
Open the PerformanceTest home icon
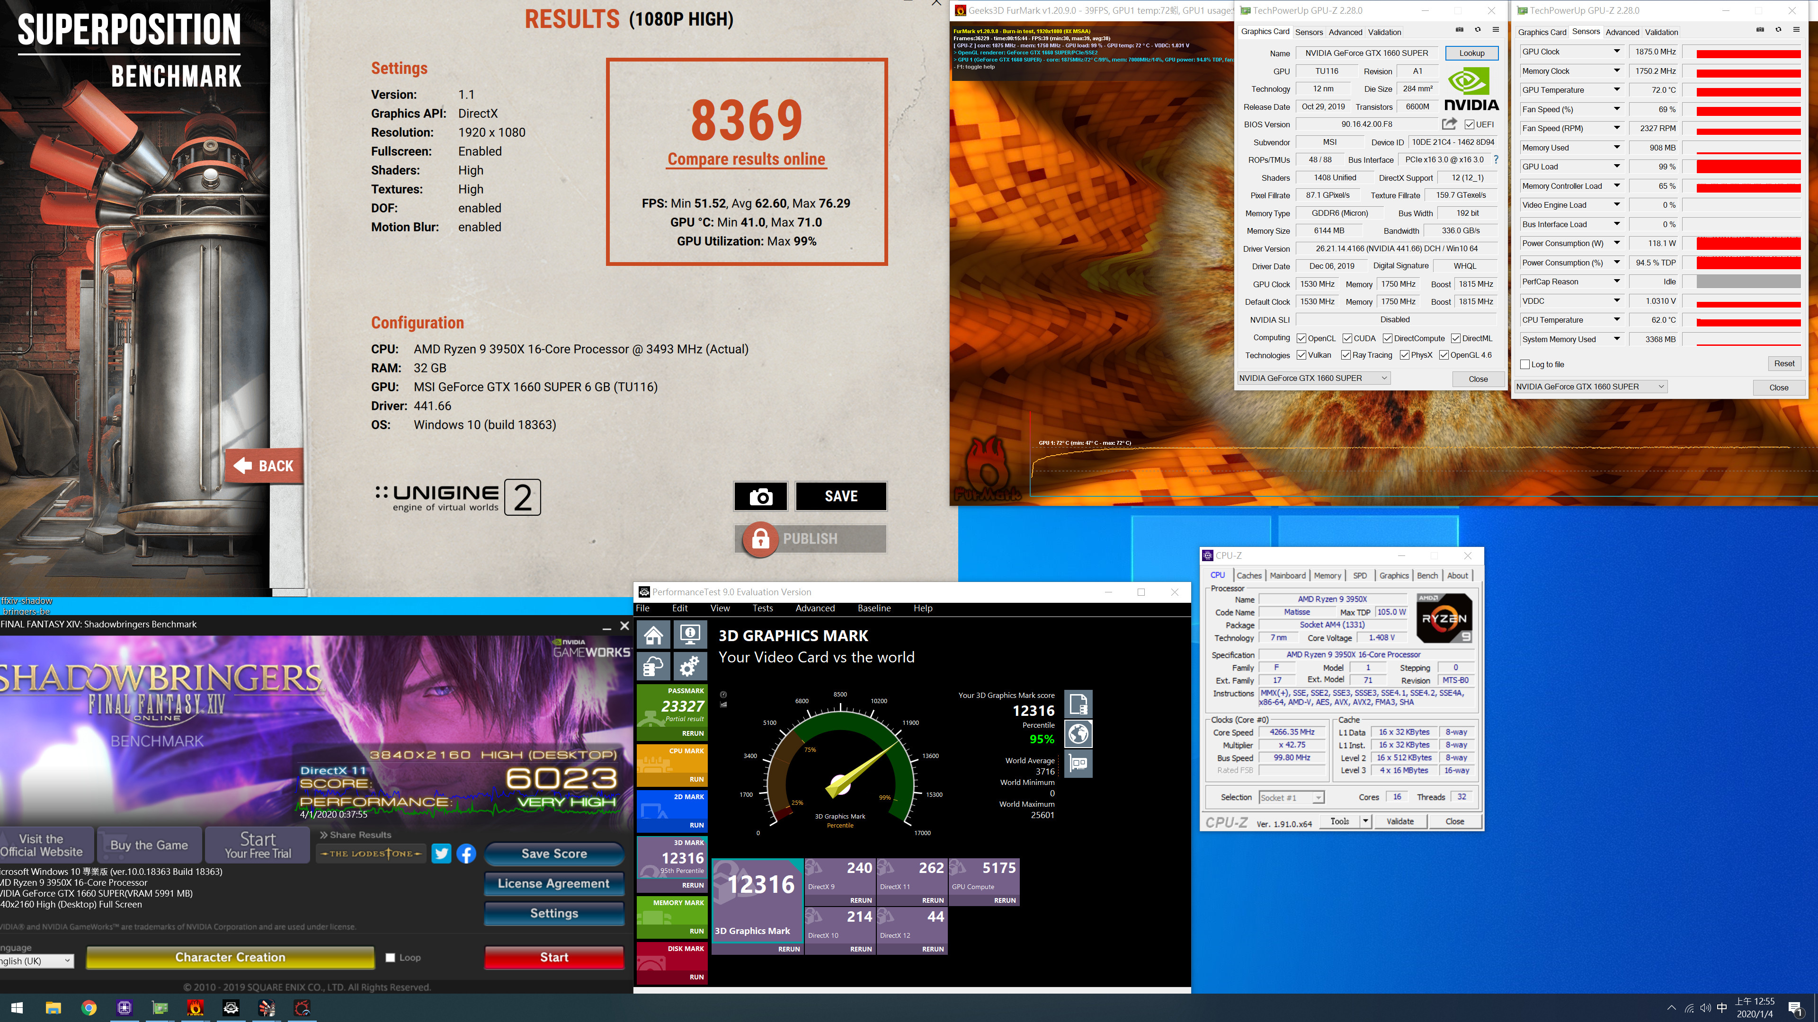[653, 635]
